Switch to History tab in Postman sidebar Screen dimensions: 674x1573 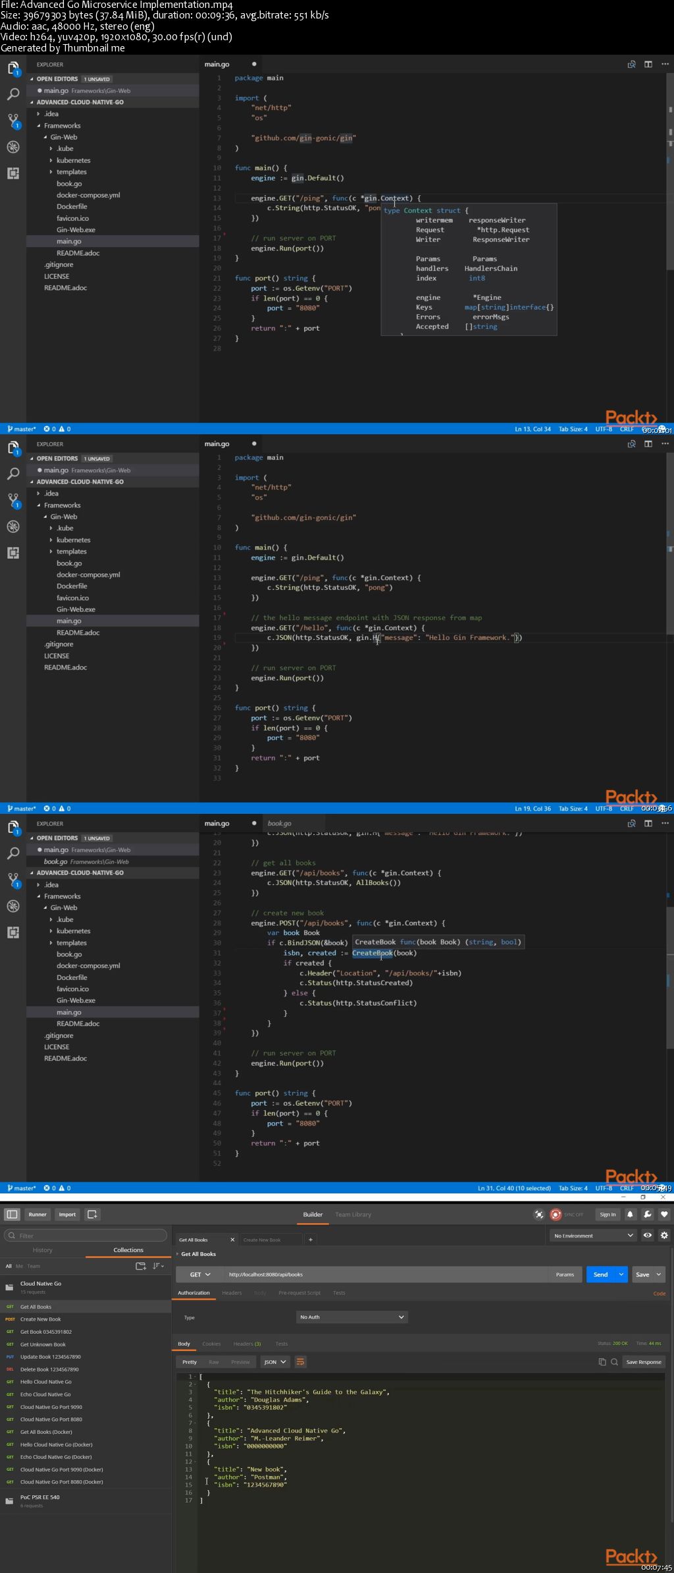[43, 1250]
